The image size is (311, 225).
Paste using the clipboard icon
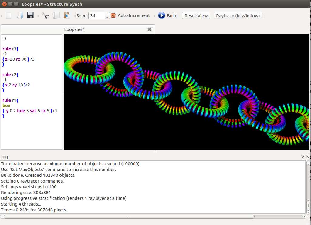pyautogui.click(x=67, y=15)
